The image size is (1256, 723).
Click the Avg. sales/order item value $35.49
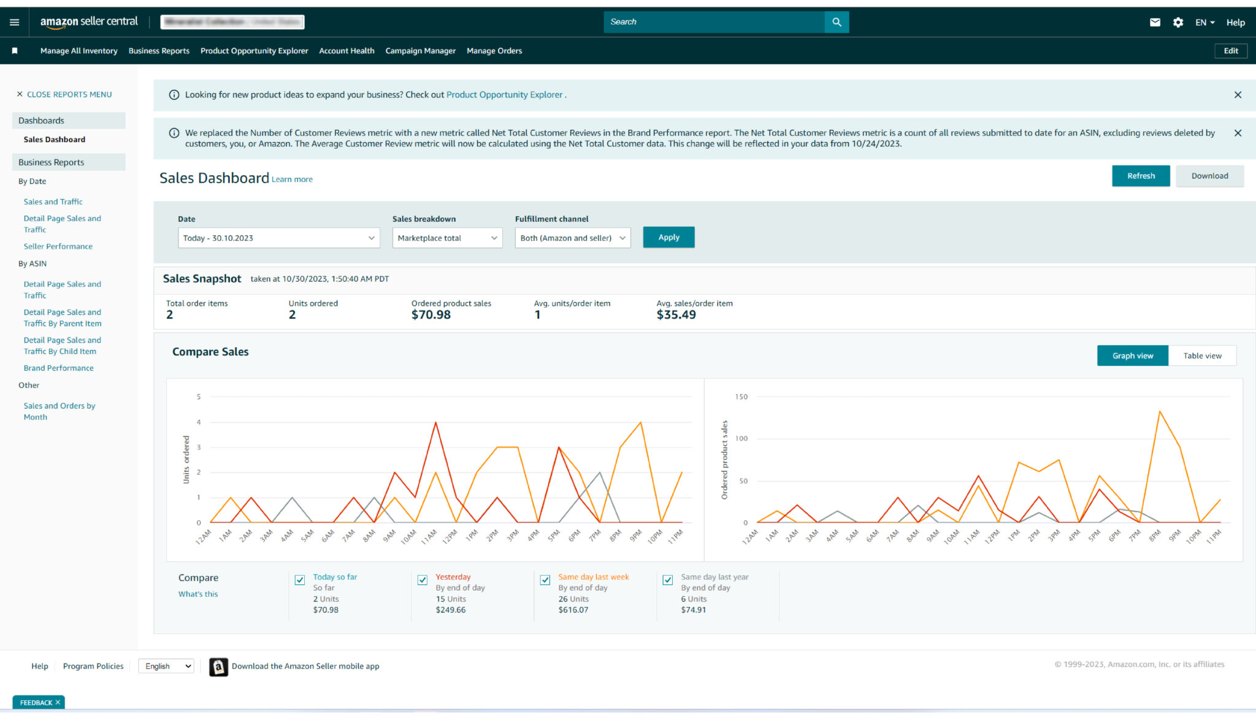pos(676,315)
